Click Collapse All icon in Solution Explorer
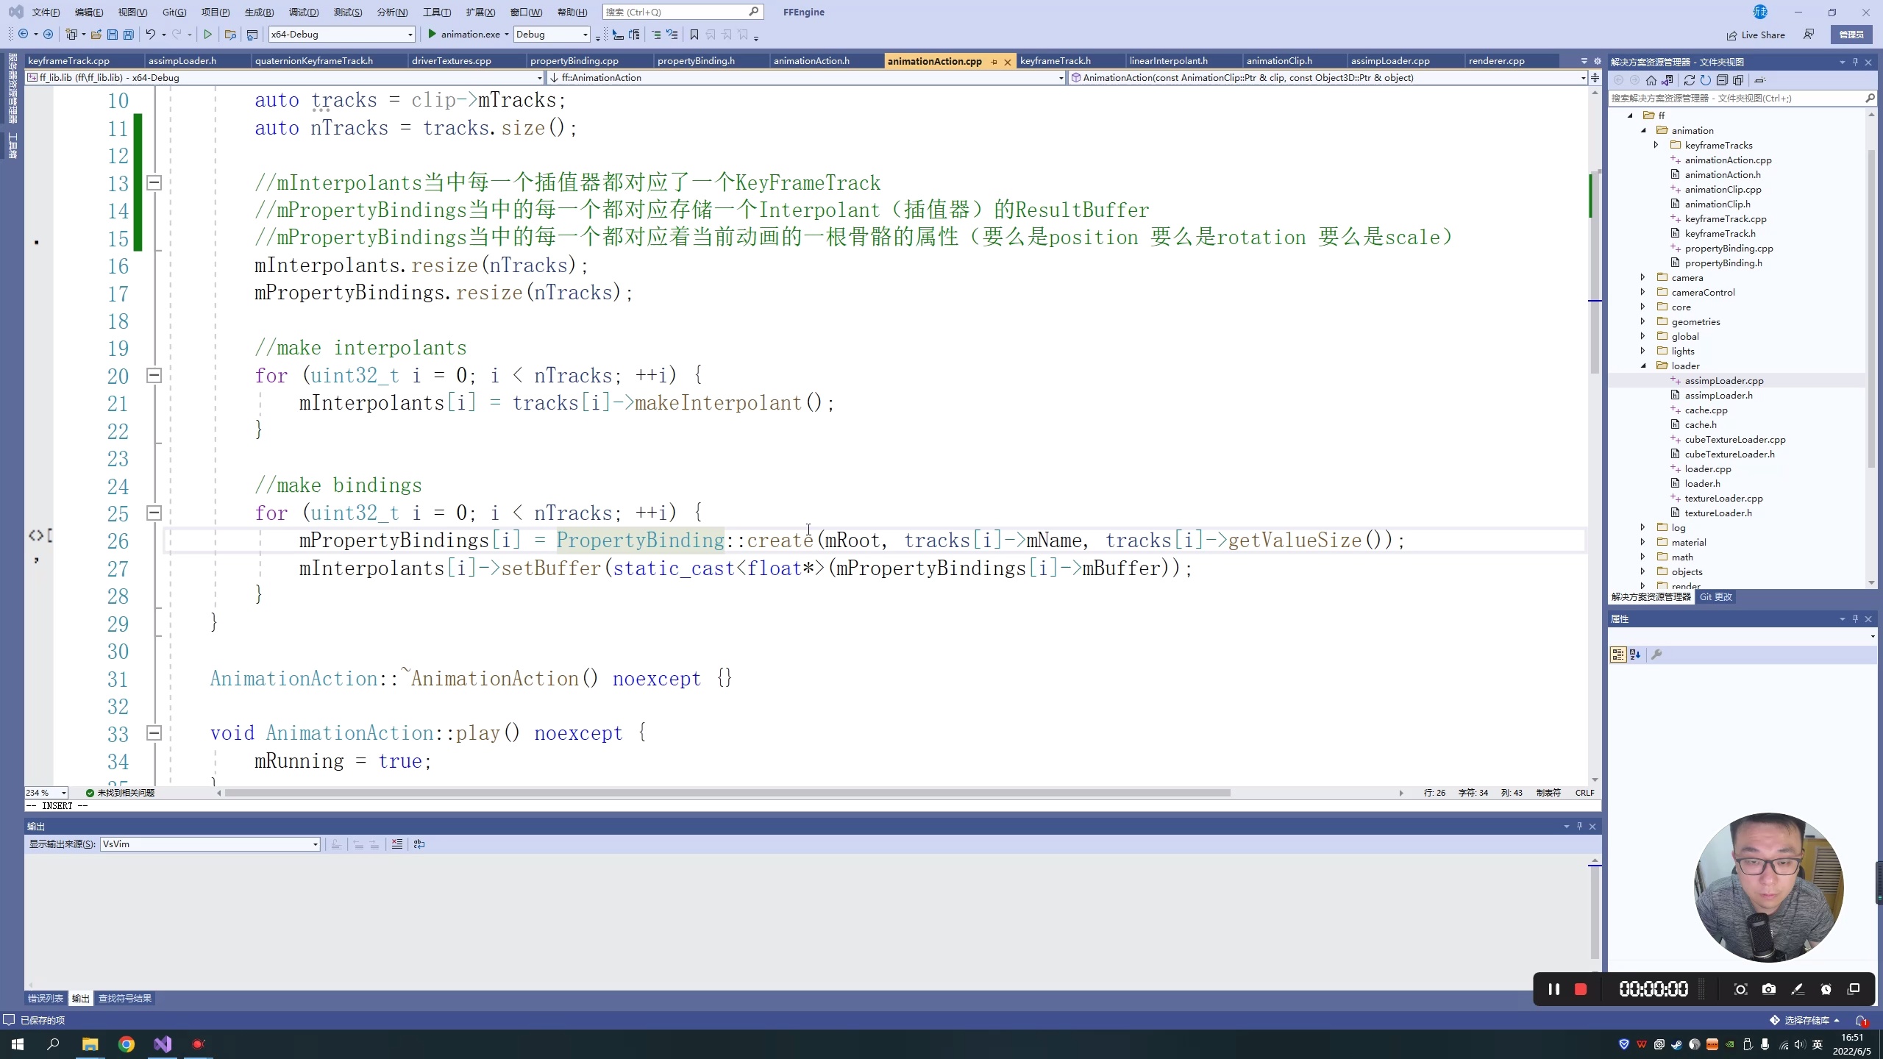This screenshot has width=1883, height=1059. tap(1722, 80)
